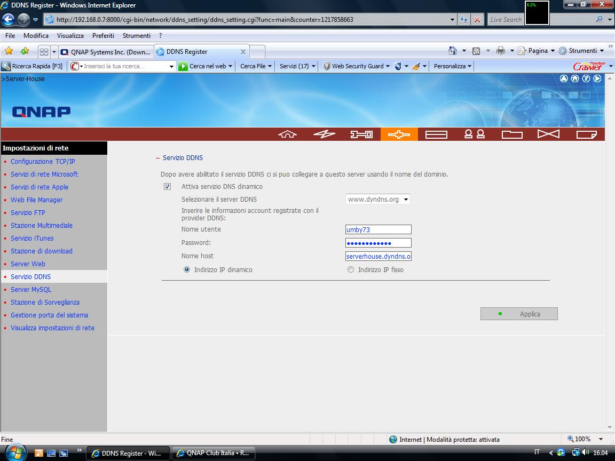The width and height of the screenshot is (615, 461).
Task: Select Indirizzo IP fisso radio button
Action: coord(351,270)
